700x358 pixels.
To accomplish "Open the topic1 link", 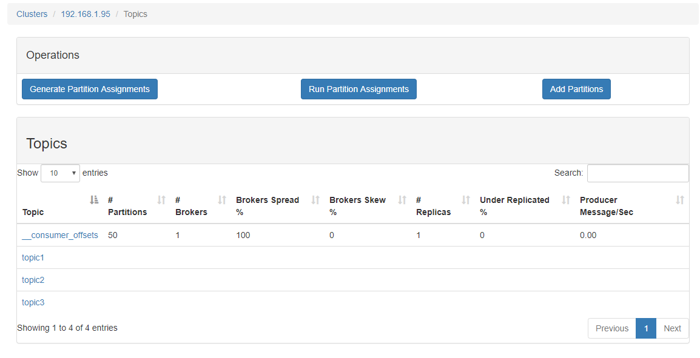I will click(x=33, y=257).
